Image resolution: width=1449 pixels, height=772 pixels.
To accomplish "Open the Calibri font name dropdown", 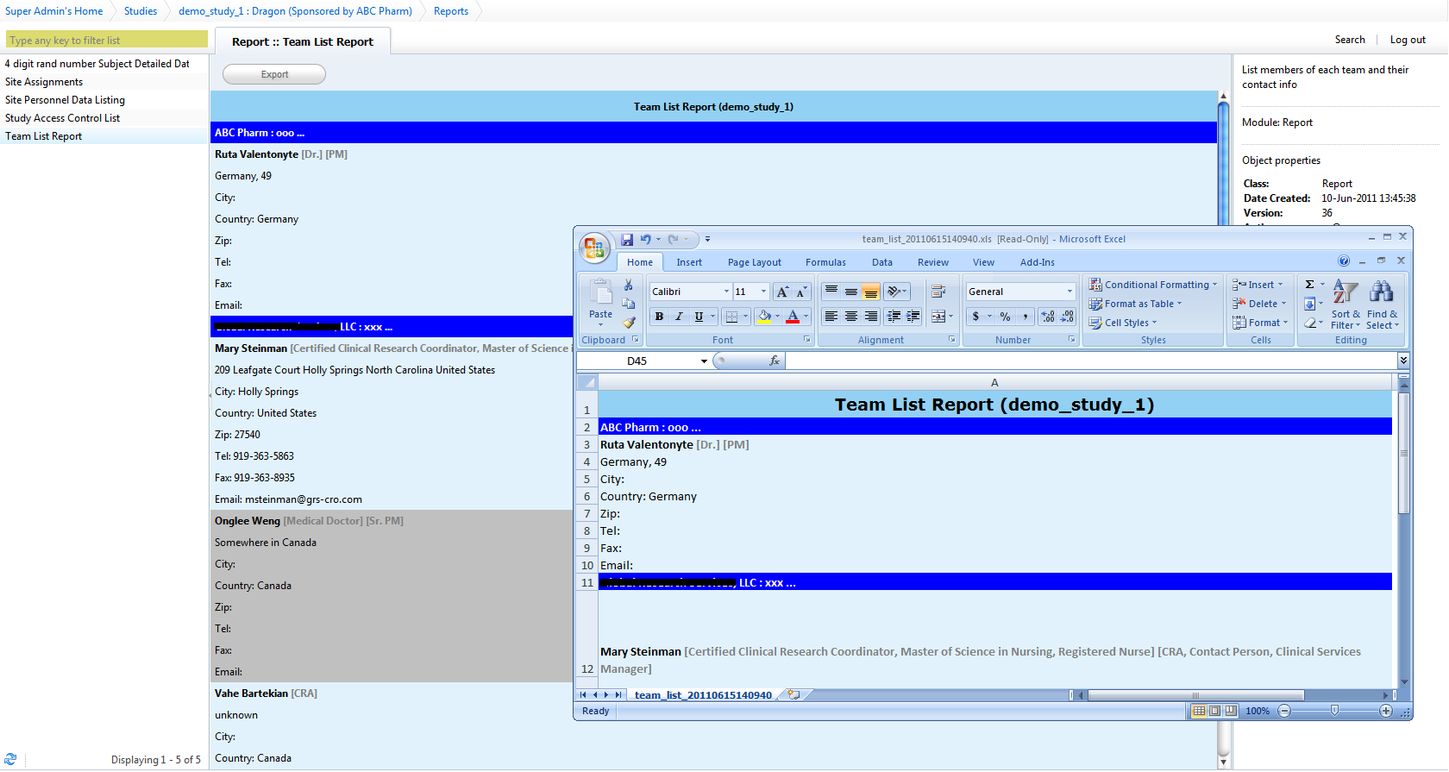I will click(x=726, y=292).
